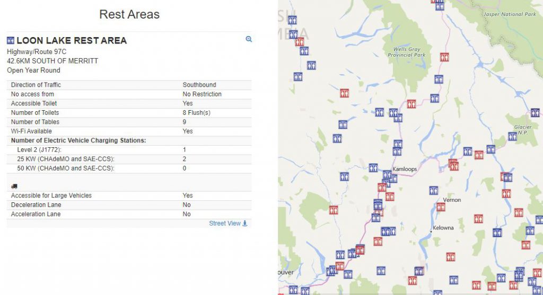543x295 pixels.
Task: Click the 8 Flush(s) toilets value
Action: click(196, 113)
